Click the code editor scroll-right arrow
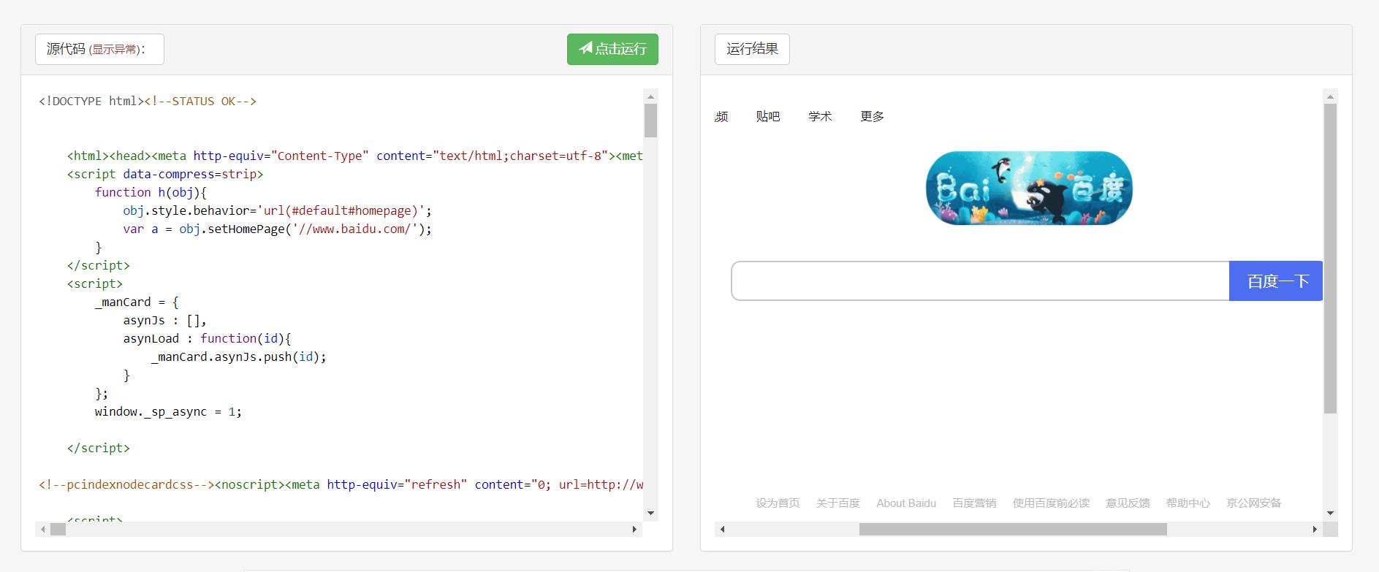Screen dimensions: 1379x572 point(634,530)
